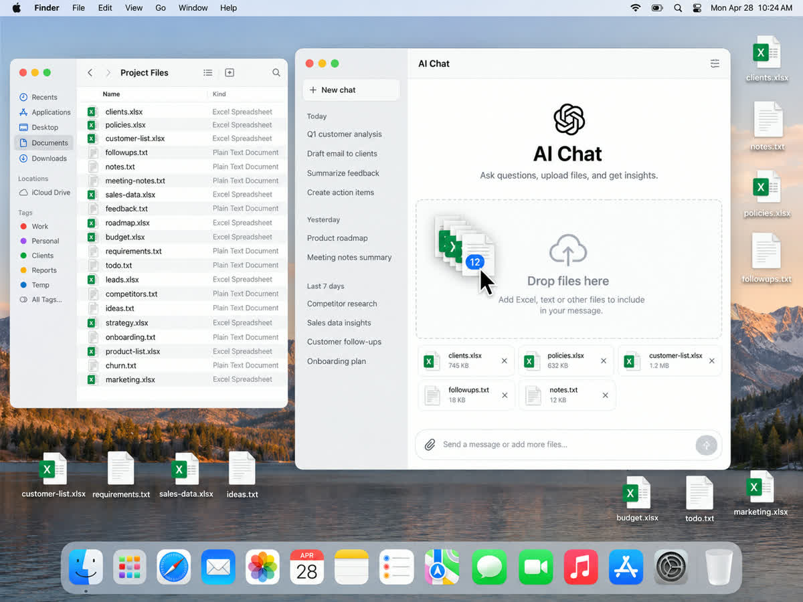The width and height of the screenshot is (803, 602).
Task: Open the Competitor research chat
Action: [x=342, y=304]
